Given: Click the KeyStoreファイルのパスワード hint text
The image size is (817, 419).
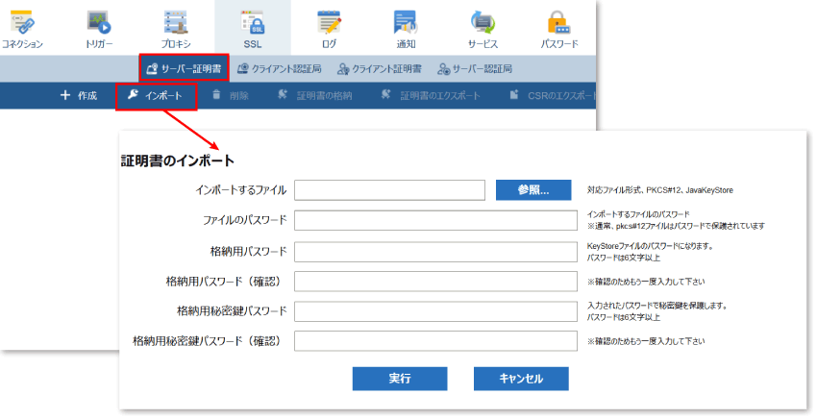Looking at the screenshot, I should 651,246.
